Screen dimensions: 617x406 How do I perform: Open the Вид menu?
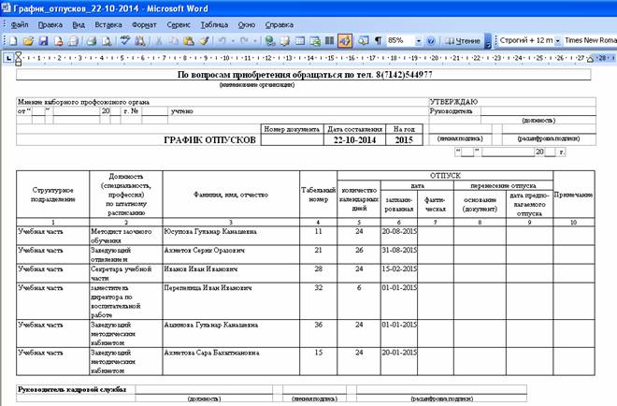(x=79, y=24)
